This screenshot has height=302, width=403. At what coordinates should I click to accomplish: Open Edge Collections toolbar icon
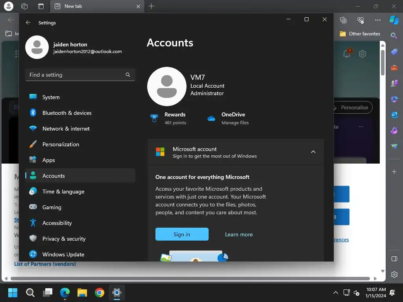[343, 20]
